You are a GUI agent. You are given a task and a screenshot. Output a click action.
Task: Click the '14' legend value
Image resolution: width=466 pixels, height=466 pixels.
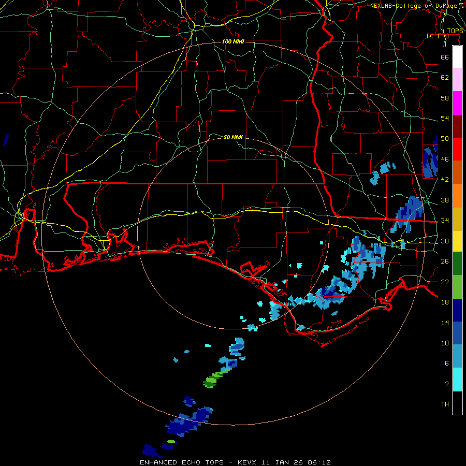click(x=445, y=323)
